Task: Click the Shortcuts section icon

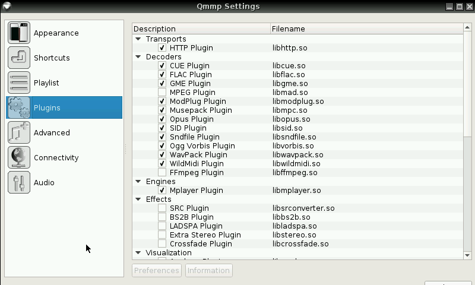Action: (x=19, y=58)
